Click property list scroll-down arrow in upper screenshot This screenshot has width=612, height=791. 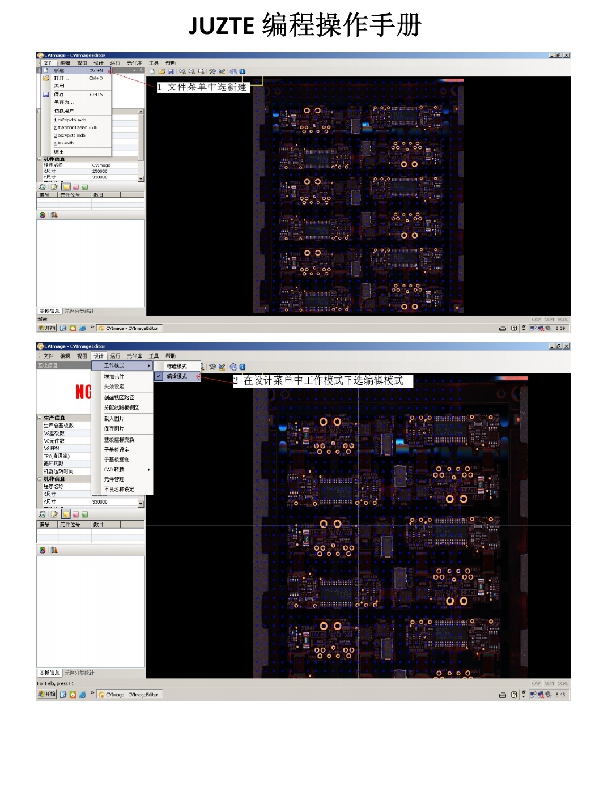pyautogui.click(x=141, y=178)
